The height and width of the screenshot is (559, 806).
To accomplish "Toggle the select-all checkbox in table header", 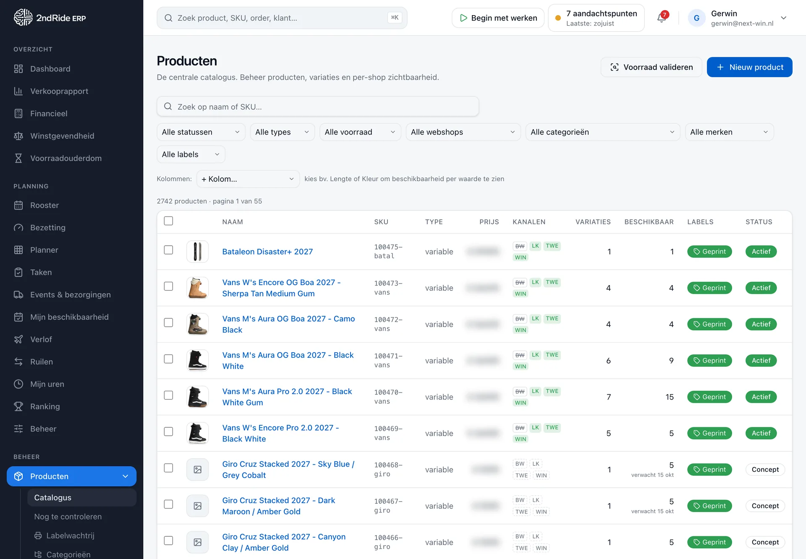I will (168, 221).
